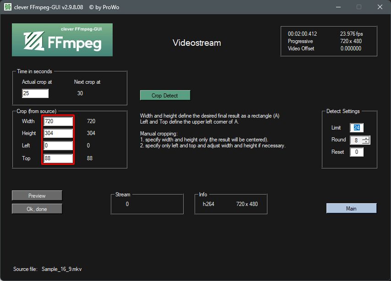The width and height of the screenshot is (391, 281).
Task: Close the FFmpeg-GUI window
Action: 380,7
